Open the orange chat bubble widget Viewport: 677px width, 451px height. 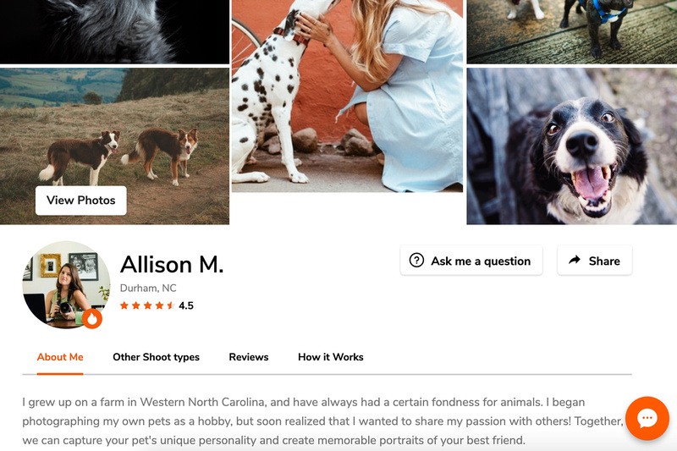(x=647, y=418)
